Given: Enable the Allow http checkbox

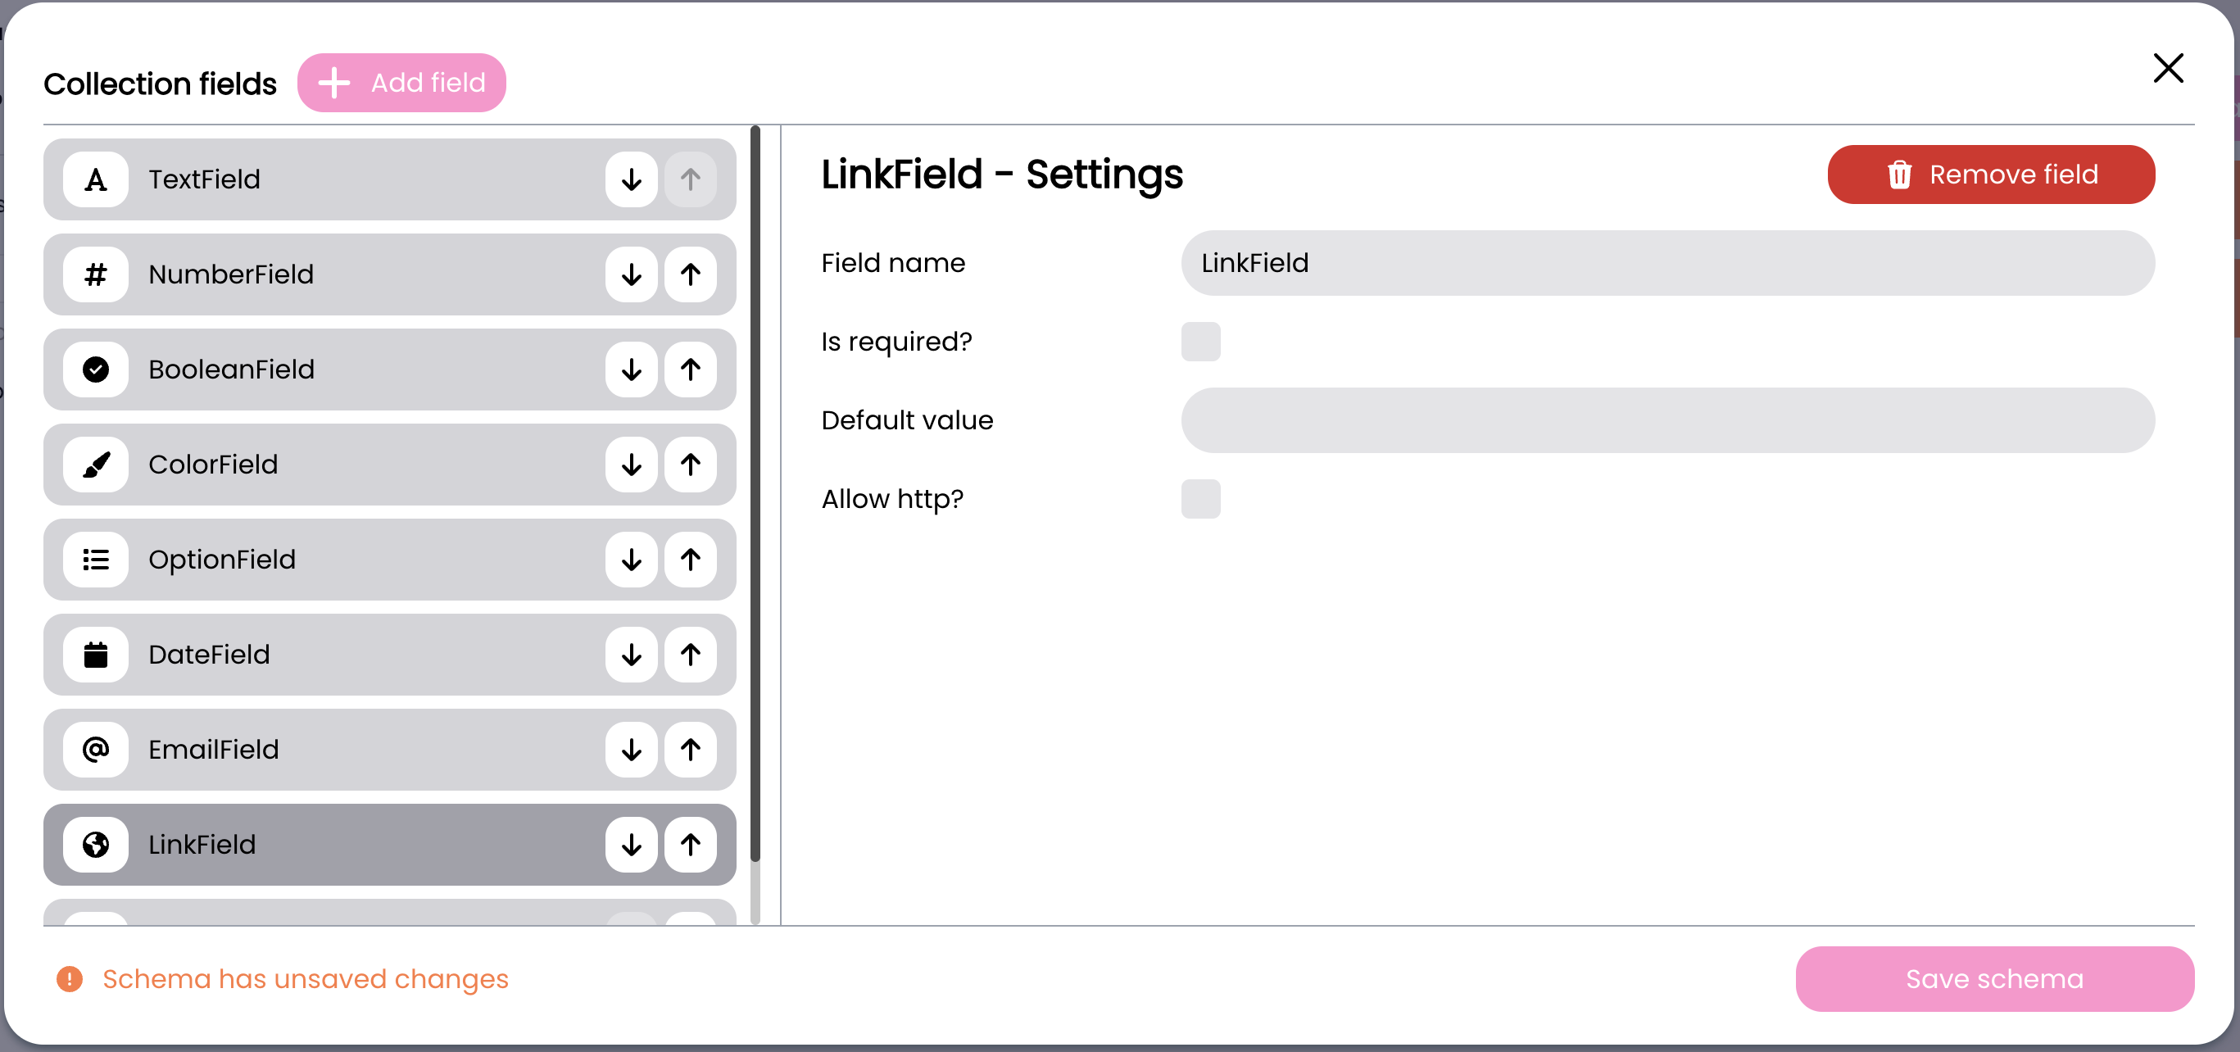Looking at the screenshot, I should click(1200, 499).
